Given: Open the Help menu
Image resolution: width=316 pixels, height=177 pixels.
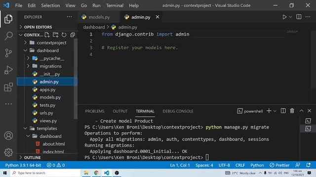Looking at the screenshot, I should pos(134,5).
